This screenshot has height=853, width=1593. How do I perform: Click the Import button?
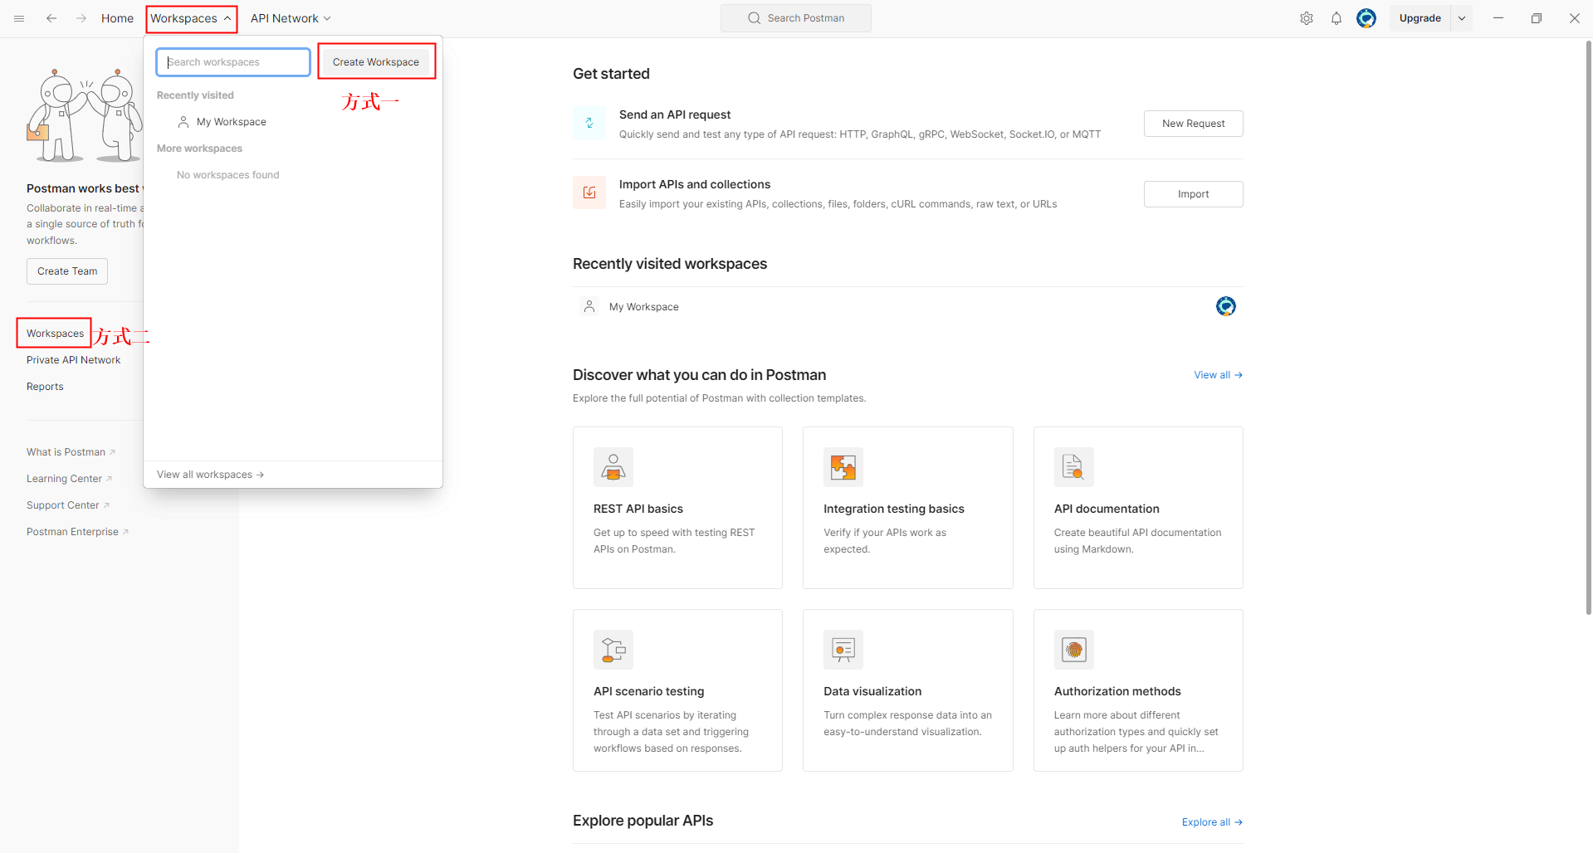(x=1193, y=194)
